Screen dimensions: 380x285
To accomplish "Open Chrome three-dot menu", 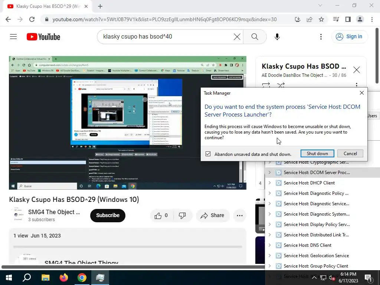I will (x=372, y=19).
